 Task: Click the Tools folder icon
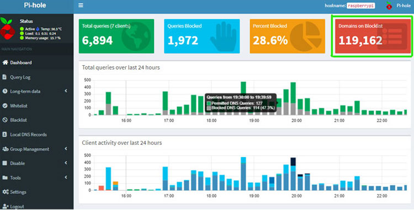click(5, 177)
